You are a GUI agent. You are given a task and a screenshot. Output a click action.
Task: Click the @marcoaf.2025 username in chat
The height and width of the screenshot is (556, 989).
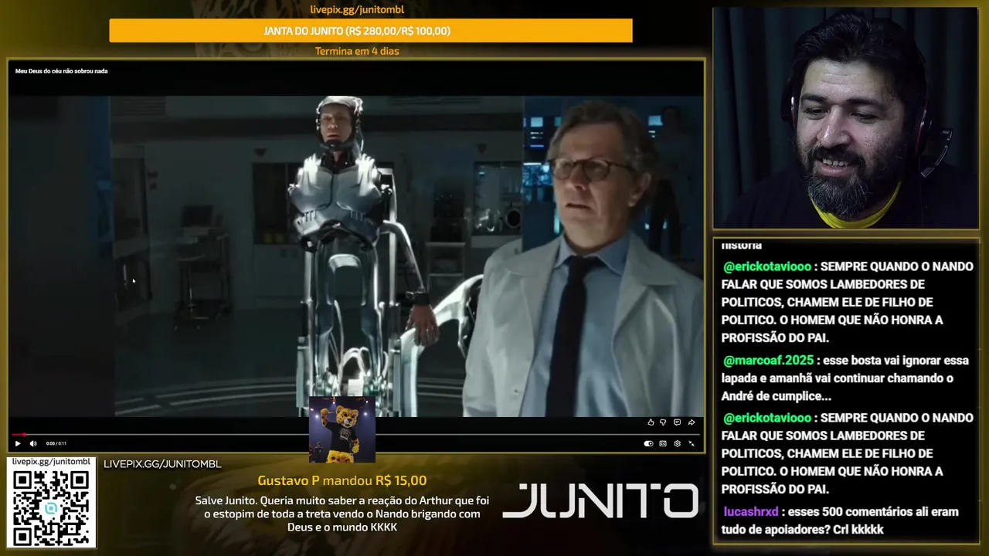click(x=768, y=361)
